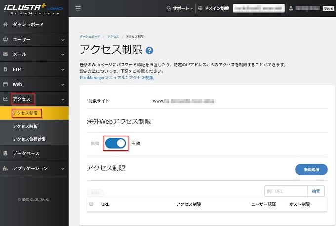This screenshot has width=336, height=226.
Task: Expand the ユーザー menu chevron
Action: tap(63, 40)
